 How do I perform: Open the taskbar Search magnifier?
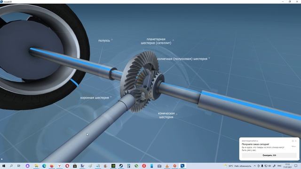click(11, 166)
